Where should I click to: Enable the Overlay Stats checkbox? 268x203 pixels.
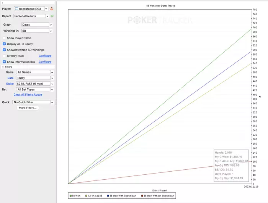4,56
